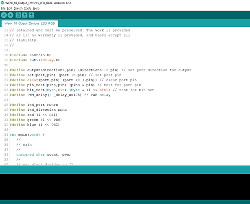
Task: Click the unsigned char count, pwm; line
Action: coord(43,154)
